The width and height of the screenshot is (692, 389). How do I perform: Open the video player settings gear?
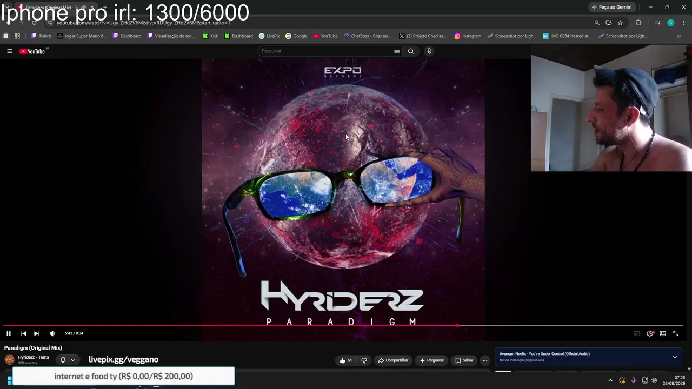(x=650, y=333)
